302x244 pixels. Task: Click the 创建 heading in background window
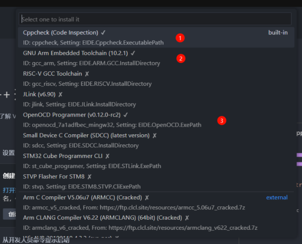(x=9, y=176)
